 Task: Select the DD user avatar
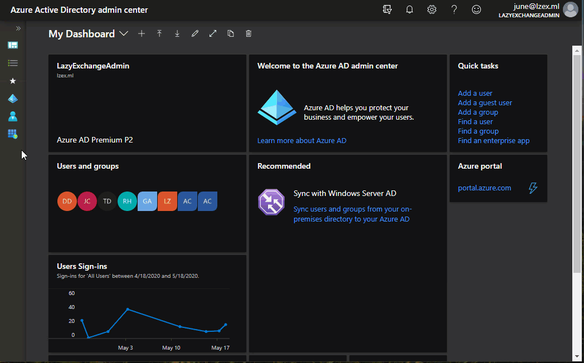tap(67, 201)
